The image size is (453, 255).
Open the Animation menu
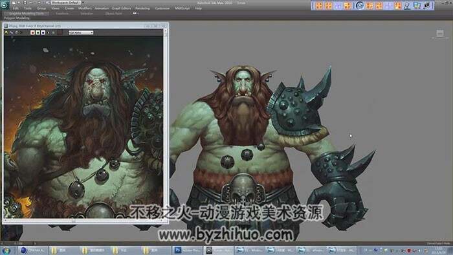point(102,8)
